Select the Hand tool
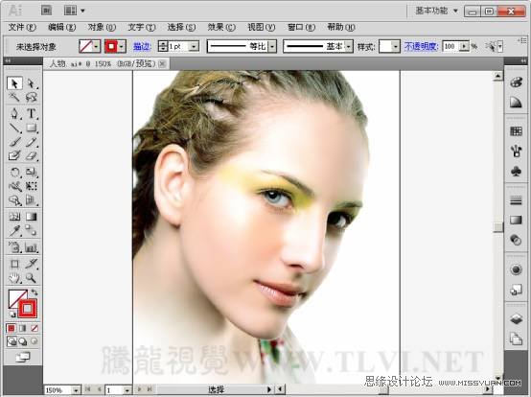Screen dimensions: 531x397 point(14,278)
